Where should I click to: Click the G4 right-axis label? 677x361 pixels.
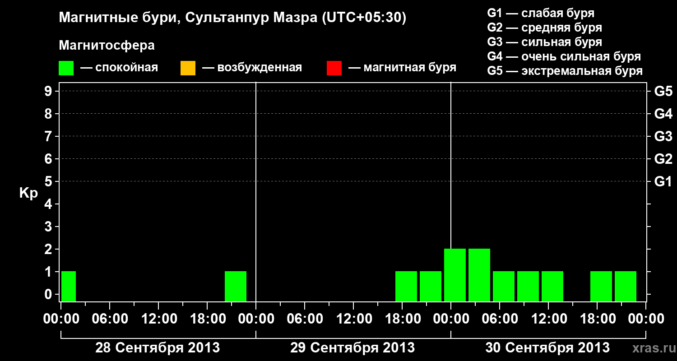pos(663,114)
